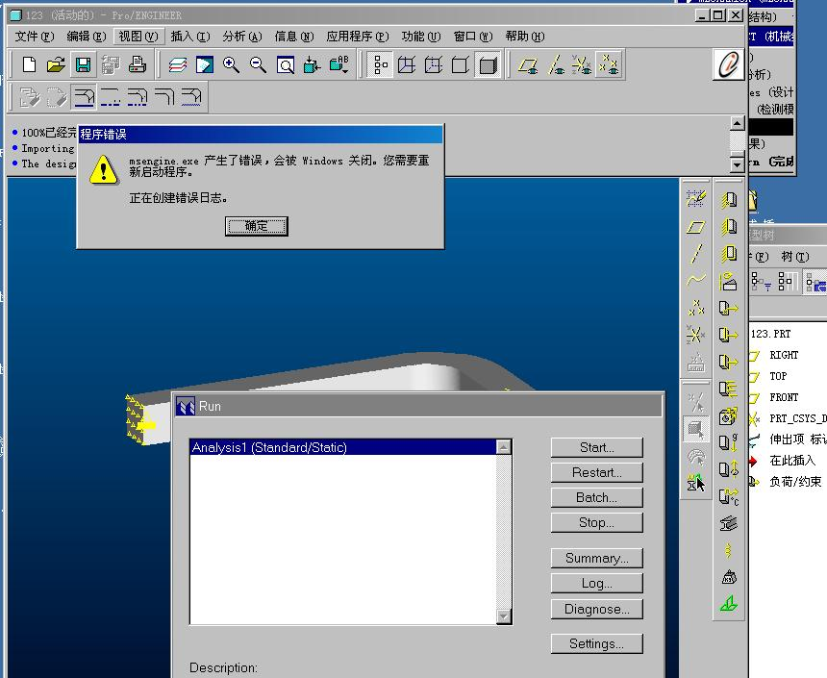The width and height of the screenshot is (827, 678).
Task: Click the run analysis icon under cursor
Action: tap(695, 482)
